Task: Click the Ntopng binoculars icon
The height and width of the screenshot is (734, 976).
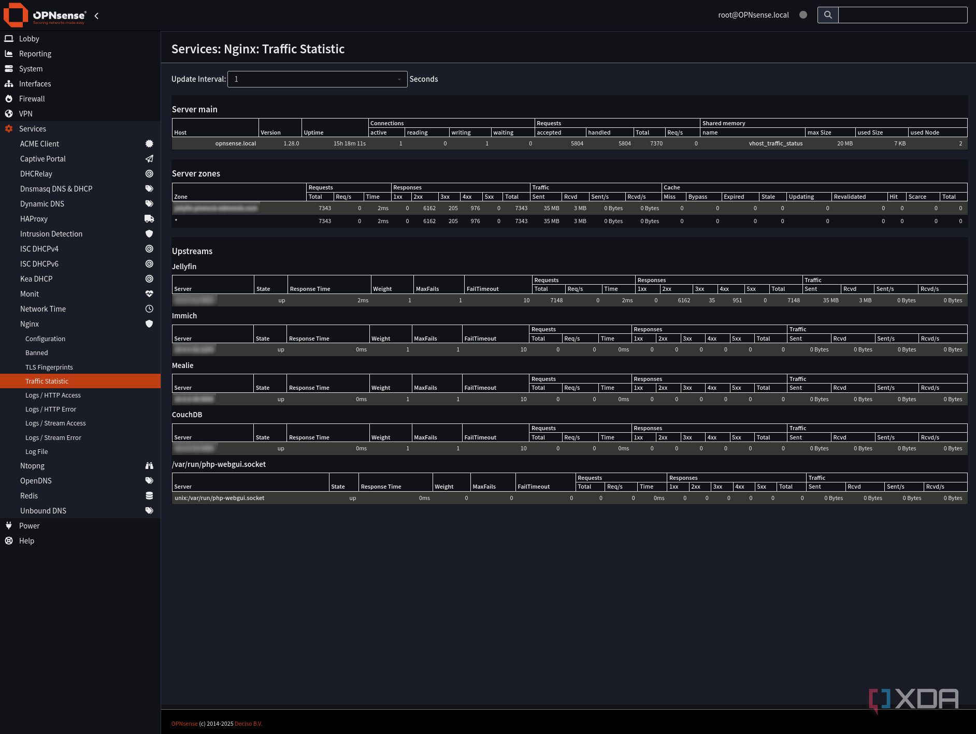Action: coord(149,465)
